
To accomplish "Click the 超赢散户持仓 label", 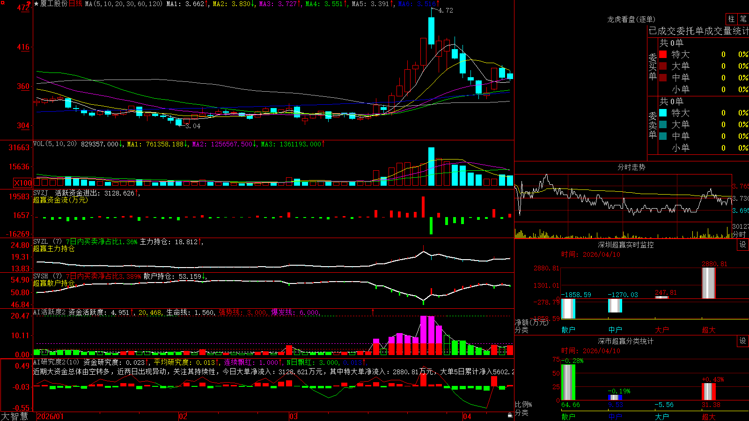I will [x=54, y=283].
